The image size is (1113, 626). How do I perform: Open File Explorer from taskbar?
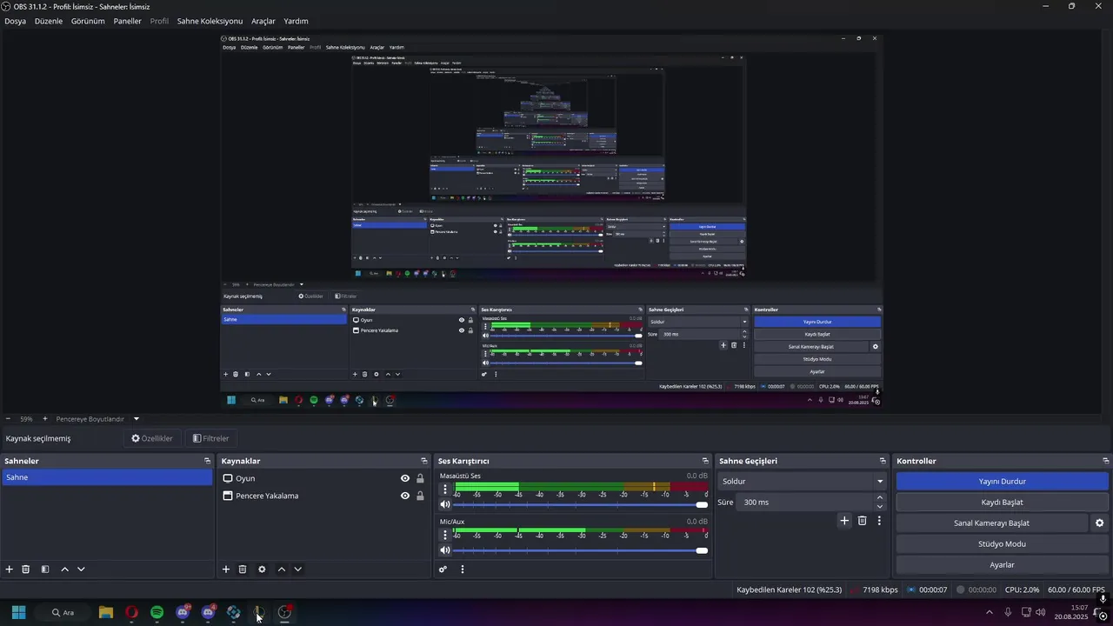(106, 612)
